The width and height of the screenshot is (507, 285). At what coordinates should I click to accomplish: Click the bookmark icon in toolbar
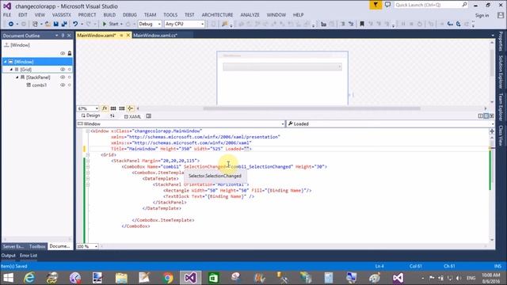tap(362, 24)
